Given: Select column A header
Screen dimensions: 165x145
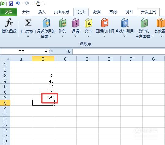Looking at the screenshot, I should coord(21,59).
